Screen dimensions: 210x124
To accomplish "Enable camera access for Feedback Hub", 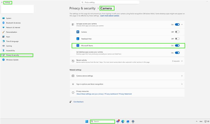I will click(x=177, y=39).
